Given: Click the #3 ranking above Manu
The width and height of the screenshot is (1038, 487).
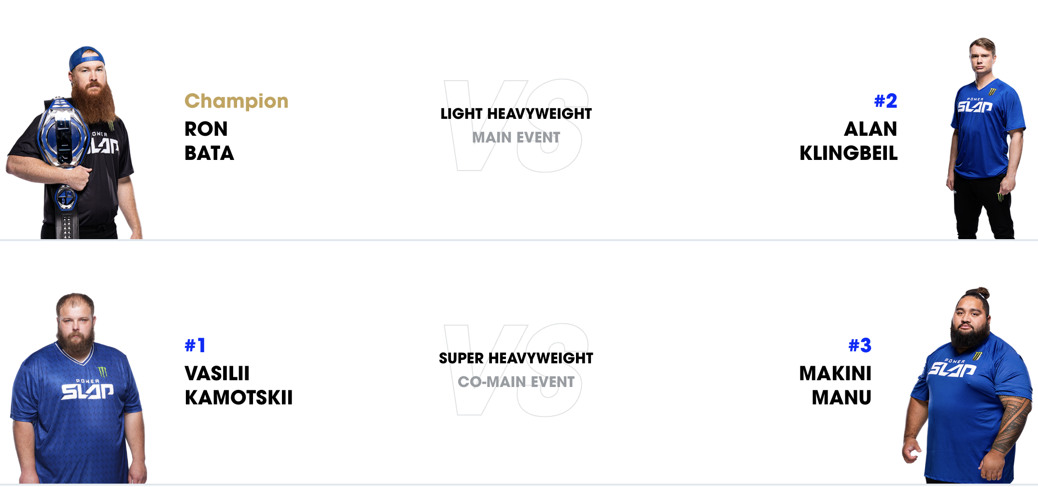Looking at the screenshot, I should click(x=860, y=345).
